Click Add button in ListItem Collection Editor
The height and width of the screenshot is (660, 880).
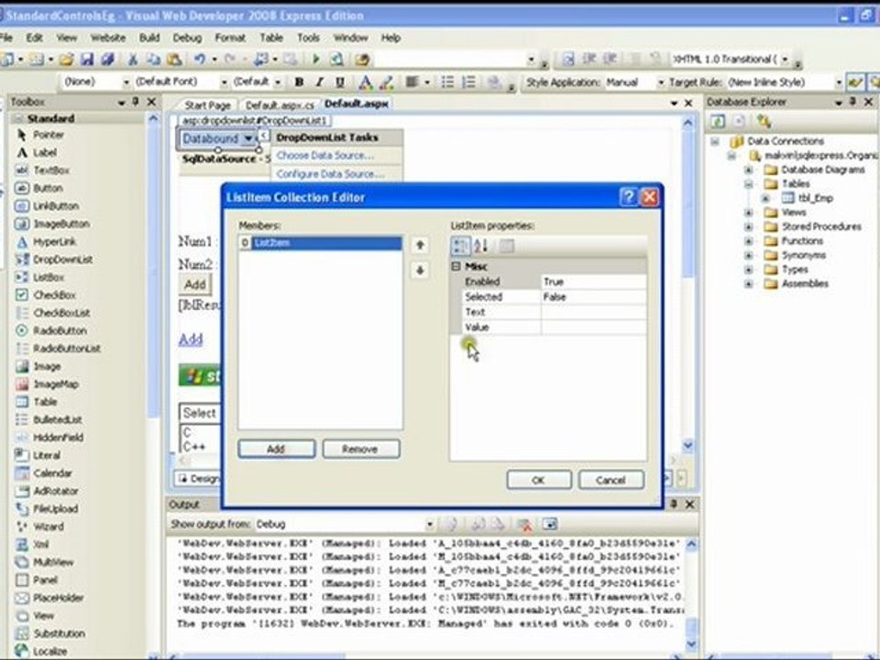point(276,449)
